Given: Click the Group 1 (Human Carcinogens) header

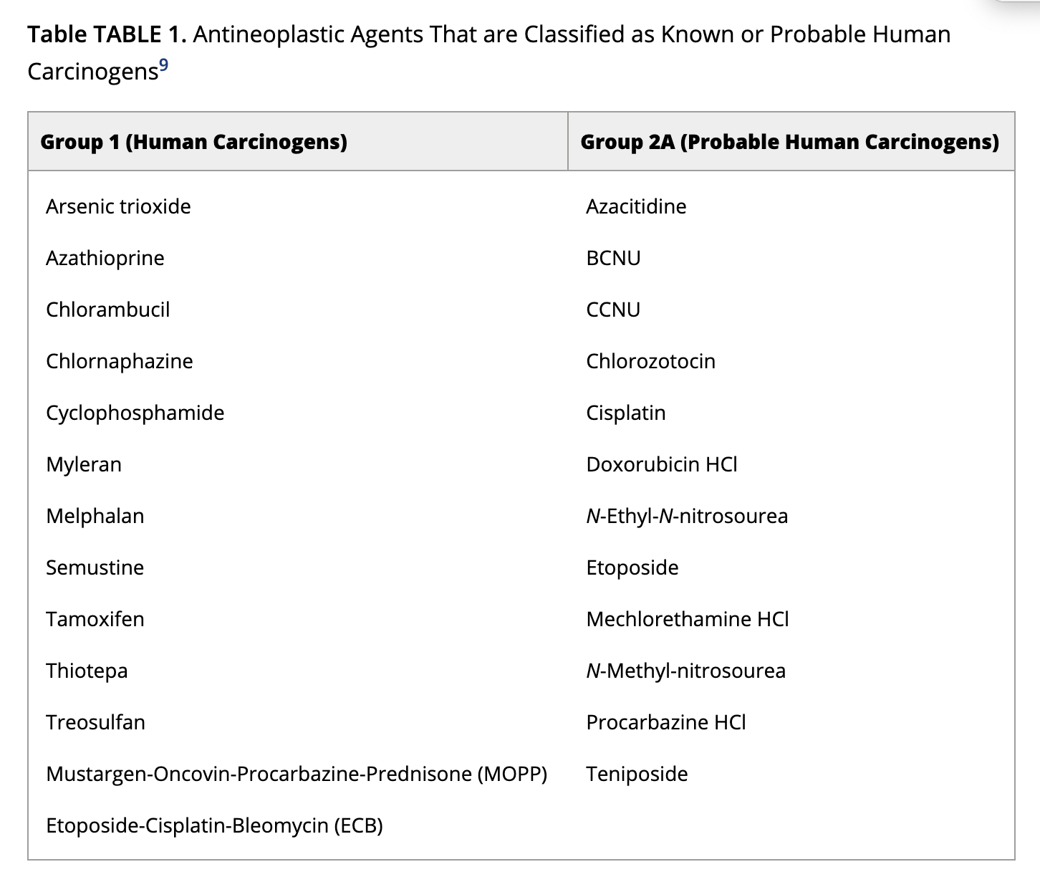Looking at the screenshot, I should [x=193, y=142].
